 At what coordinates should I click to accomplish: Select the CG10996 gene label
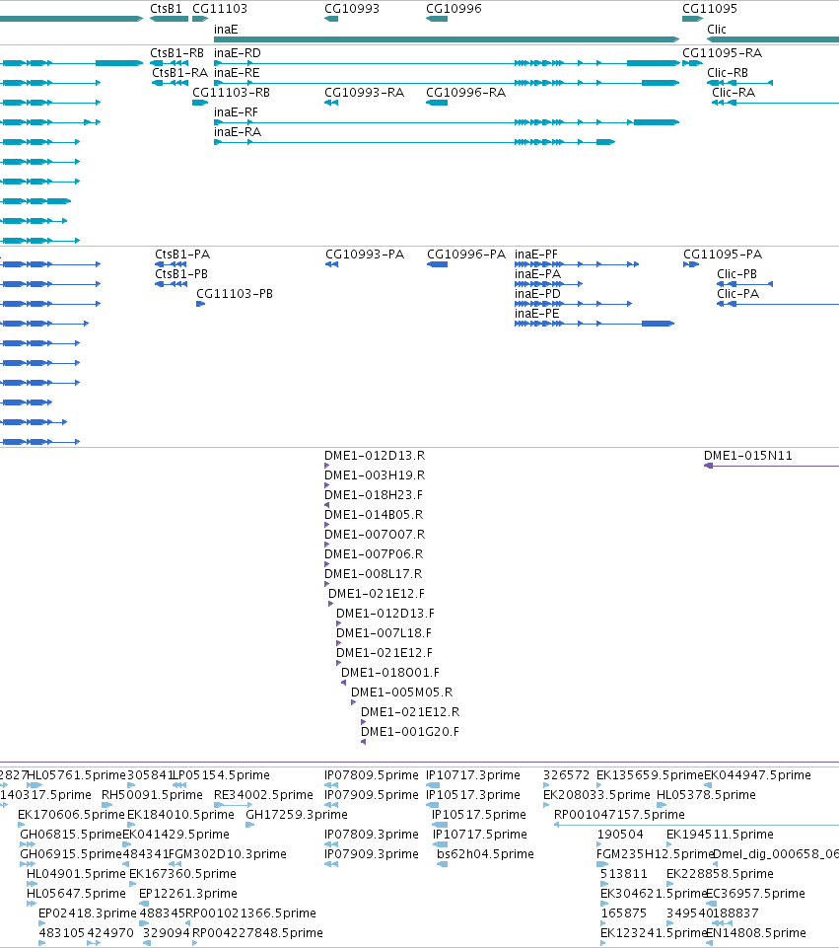[x=454, y=9]
